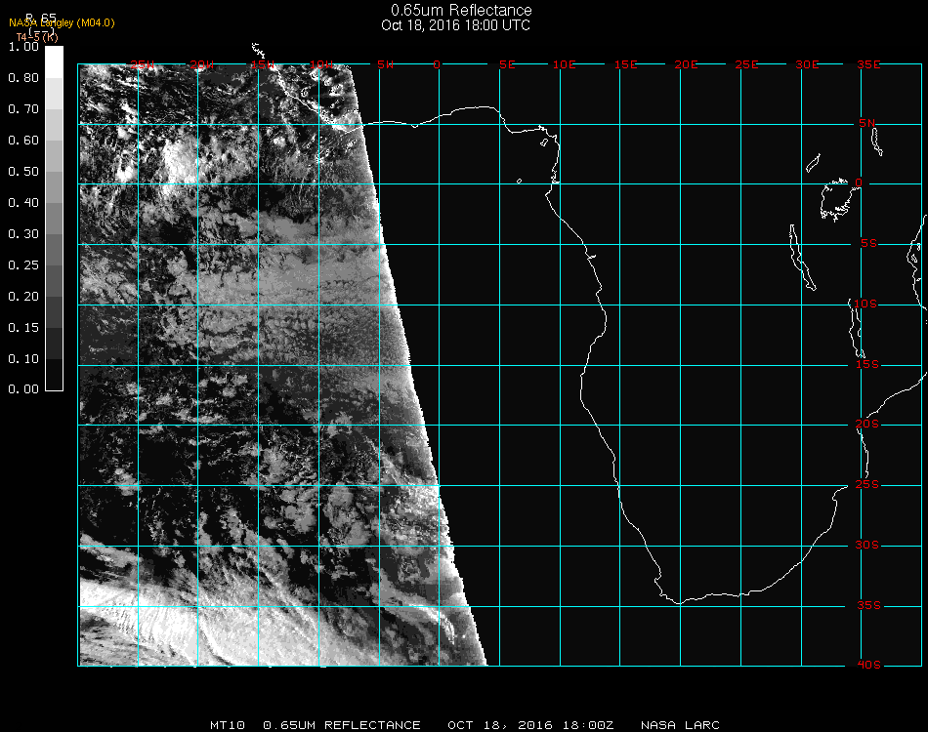The width and height of the screenshot is (928, 732).
Task: Click the 30S latitude label
Action: pyautogui.click(x=867, y=546)
